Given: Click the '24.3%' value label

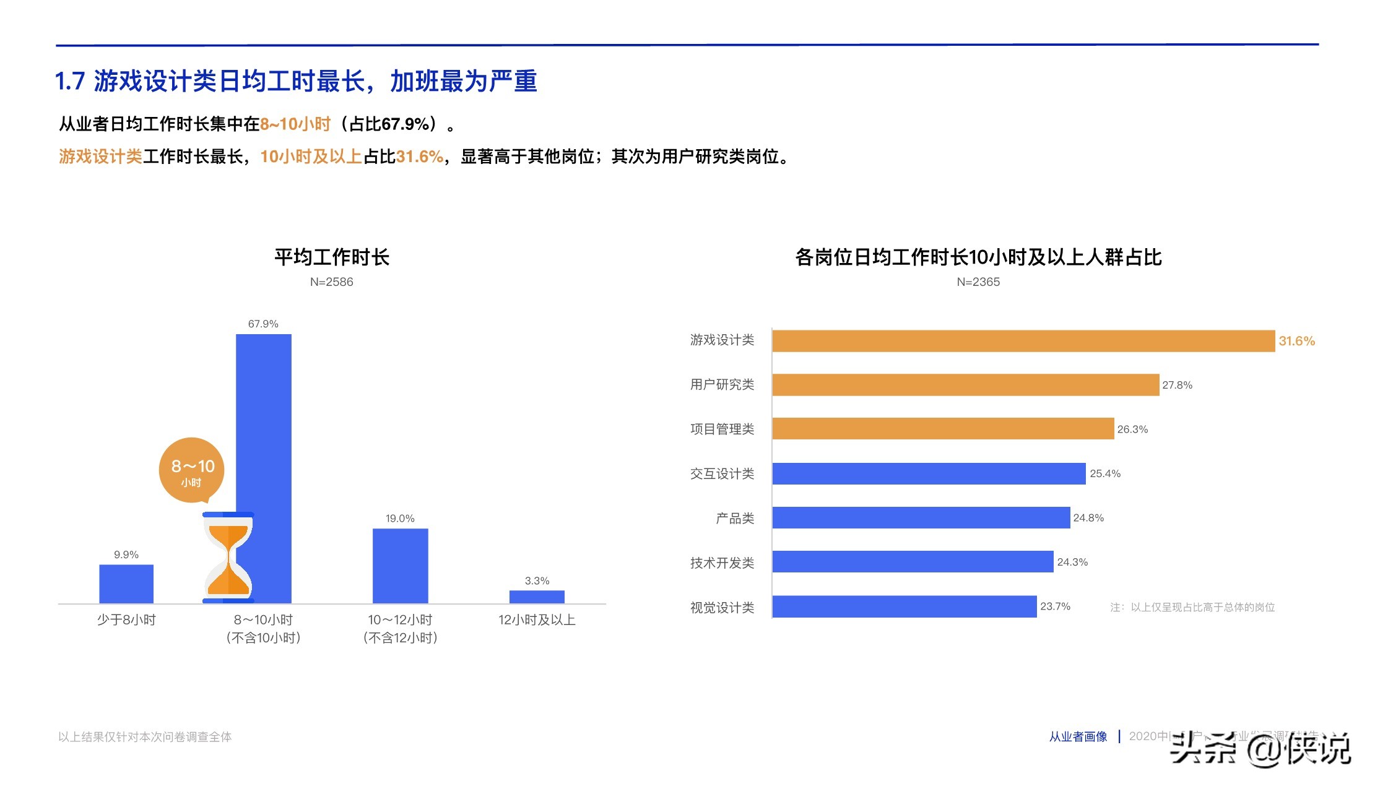Looking at the screenshot, I should click(1072, 562).
